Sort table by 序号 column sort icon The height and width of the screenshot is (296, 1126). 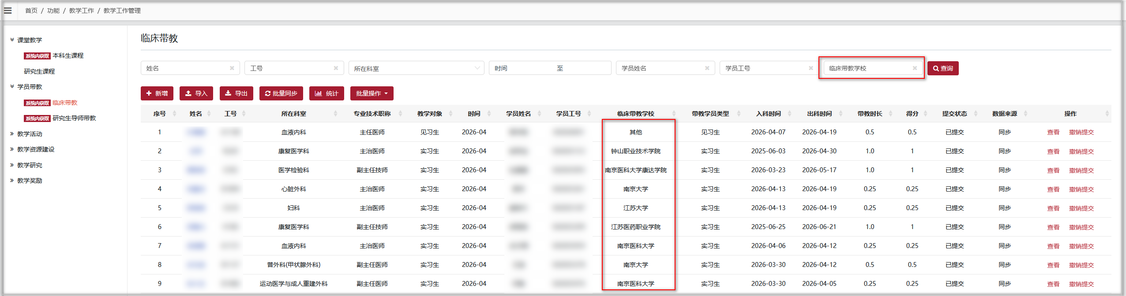pyautogui.click(x=174, y=114)
